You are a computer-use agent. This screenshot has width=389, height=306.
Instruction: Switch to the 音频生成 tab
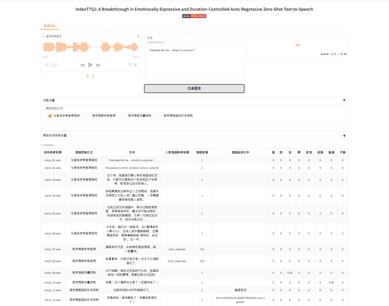point(49,26)
